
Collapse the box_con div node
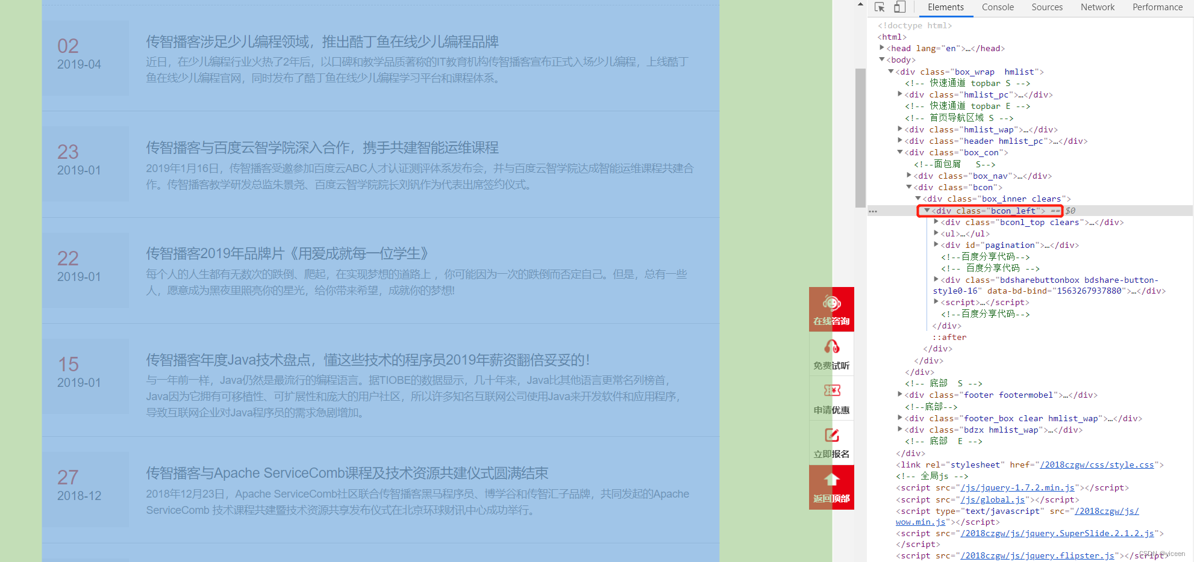tap(900, 152)
